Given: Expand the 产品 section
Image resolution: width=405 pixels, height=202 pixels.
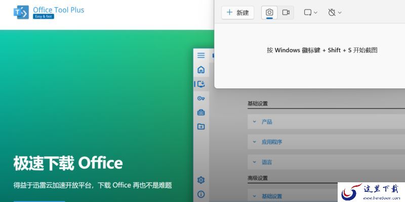Looking at the screenshot, I should click(326, 122).
